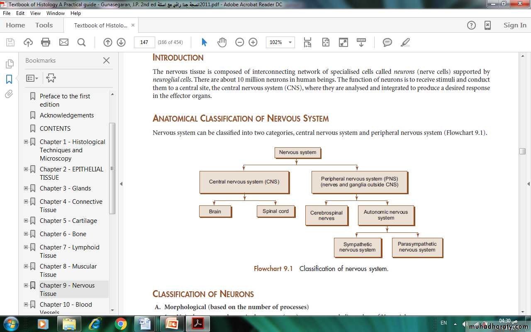The image size is (531, 332).
Task: Open the Add comment tool
Action: [x=387, y=42]
